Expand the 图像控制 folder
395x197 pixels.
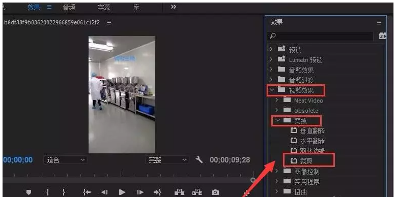(277, 172)
